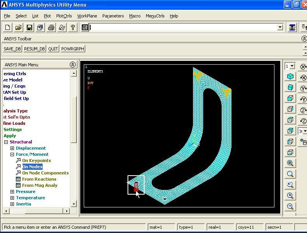The width and height of the screenshot is (307, 233).
Task: Click the Raise Hidden icon
Action: point(292,28)
